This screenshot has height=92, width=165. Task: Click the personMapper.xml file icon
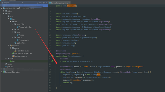click(x=15, y=51)
